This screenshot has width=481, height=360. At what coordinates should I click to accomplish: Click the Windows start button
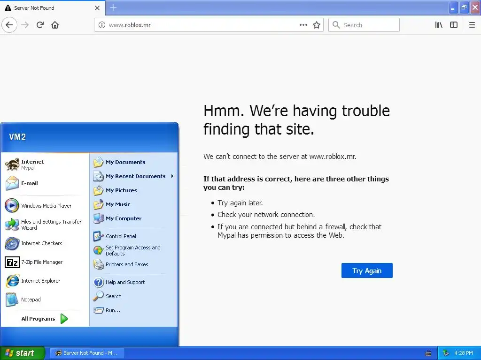point(22,353)
